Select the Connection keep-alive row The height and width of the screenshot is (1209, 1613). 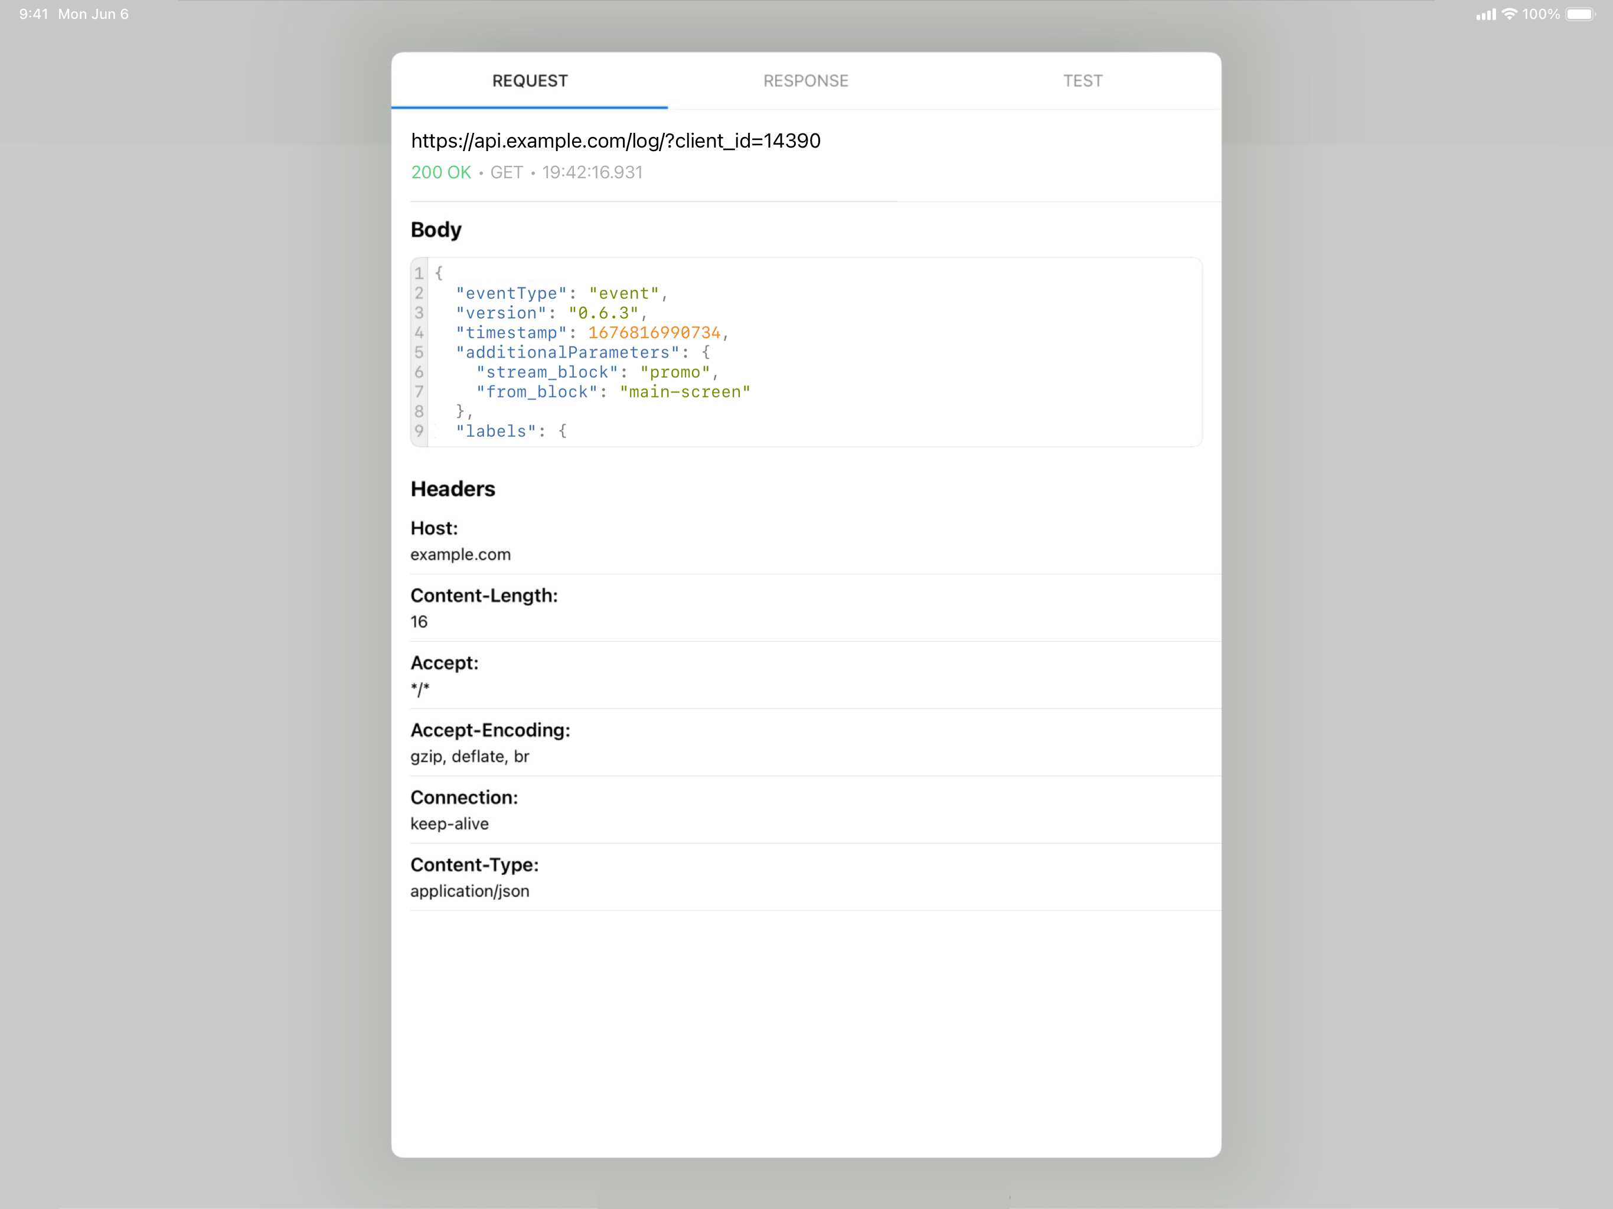(464, 810)
